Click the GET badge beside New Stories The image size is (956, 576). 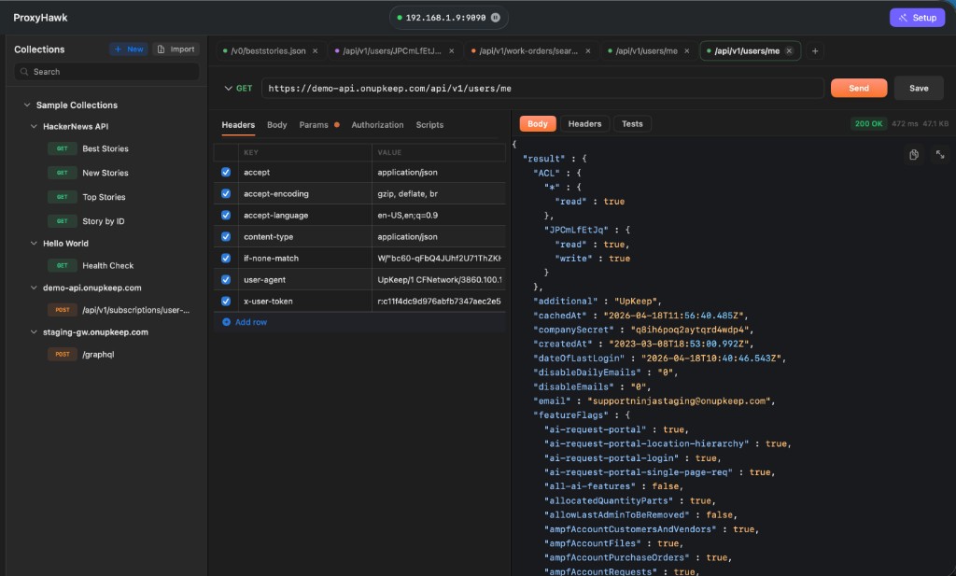(63, 173)
